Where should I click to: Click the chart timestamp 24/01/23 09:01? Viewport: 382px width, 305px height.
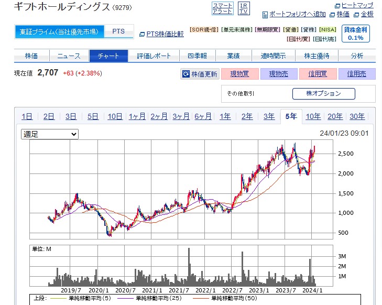point(344,133)
